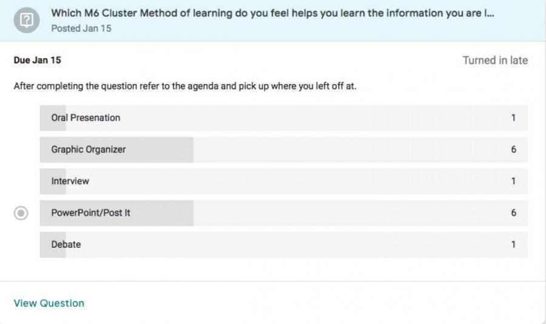Click the unfilled part of the Debate results bar
Image resolution: width=546 pixels, height=324 pixels.
coord(291,245)
